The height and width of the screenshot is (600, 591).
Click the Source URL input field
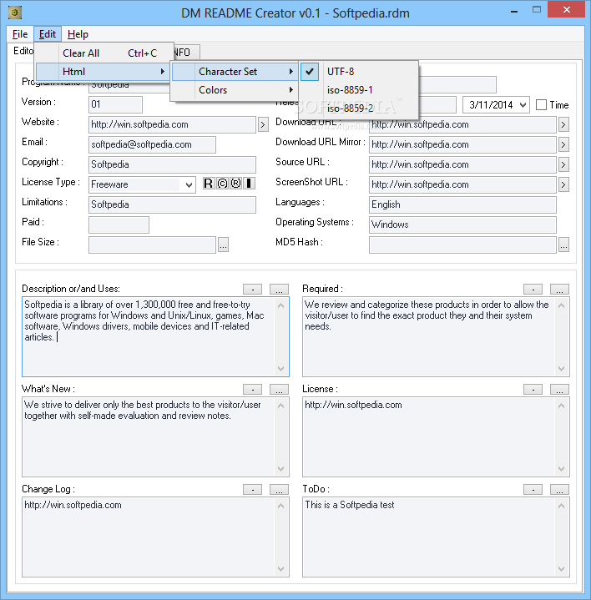[x=462, y=164]
